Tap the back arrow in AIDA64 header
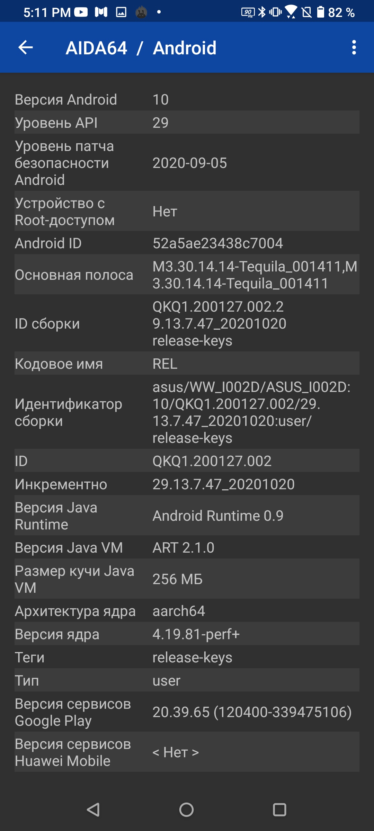The height and width of the screenshot is (831, 374). (x=26, y=47)
